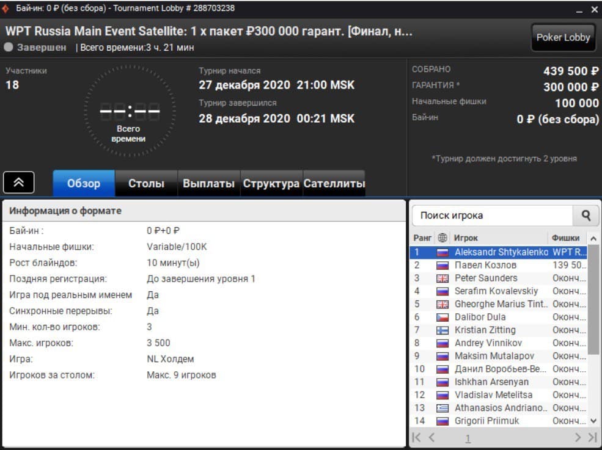This screenshot has width=602, height=450.
Task: Click the search magnifier icon
Action: click(585, 216)
